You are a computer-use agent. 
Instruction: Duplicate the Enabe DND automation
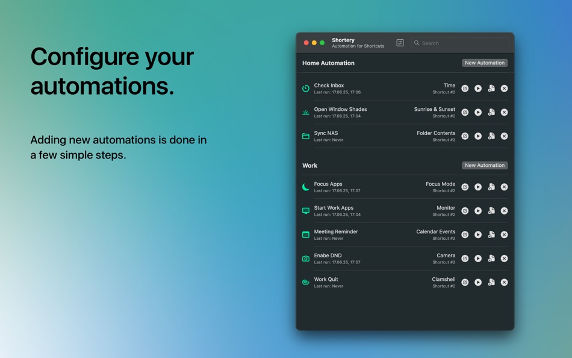coord(491,259)
